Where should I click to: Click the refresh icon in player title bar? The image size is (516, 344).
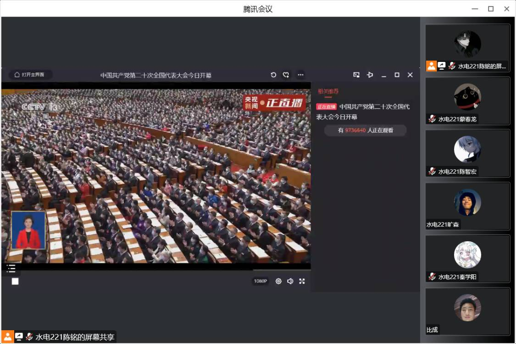273,75
